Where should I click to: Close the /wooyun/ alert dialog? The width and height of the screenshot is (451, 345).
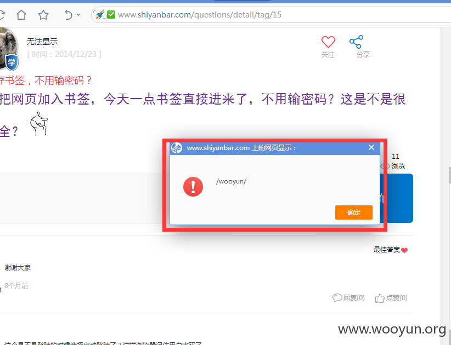[371, 147]
